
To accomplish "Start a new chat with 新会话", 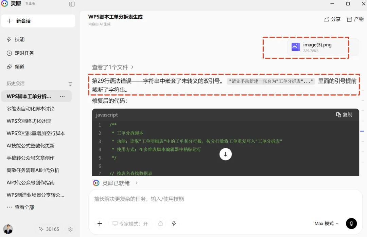I will coord(38,21).
